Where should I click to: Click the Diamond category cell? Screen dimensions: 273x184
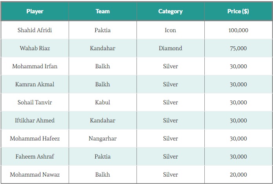pyautogui.click(x=170, y=48)
